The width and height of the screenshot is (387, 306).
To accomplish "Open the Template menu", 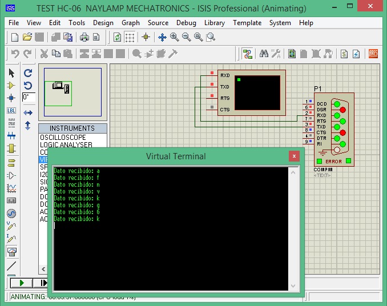I will tap(247, 23).
